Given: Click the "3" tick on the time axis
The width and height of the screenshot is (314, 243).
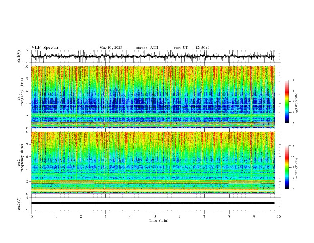Looking at the screenshot, I should [x=105, y=216].
